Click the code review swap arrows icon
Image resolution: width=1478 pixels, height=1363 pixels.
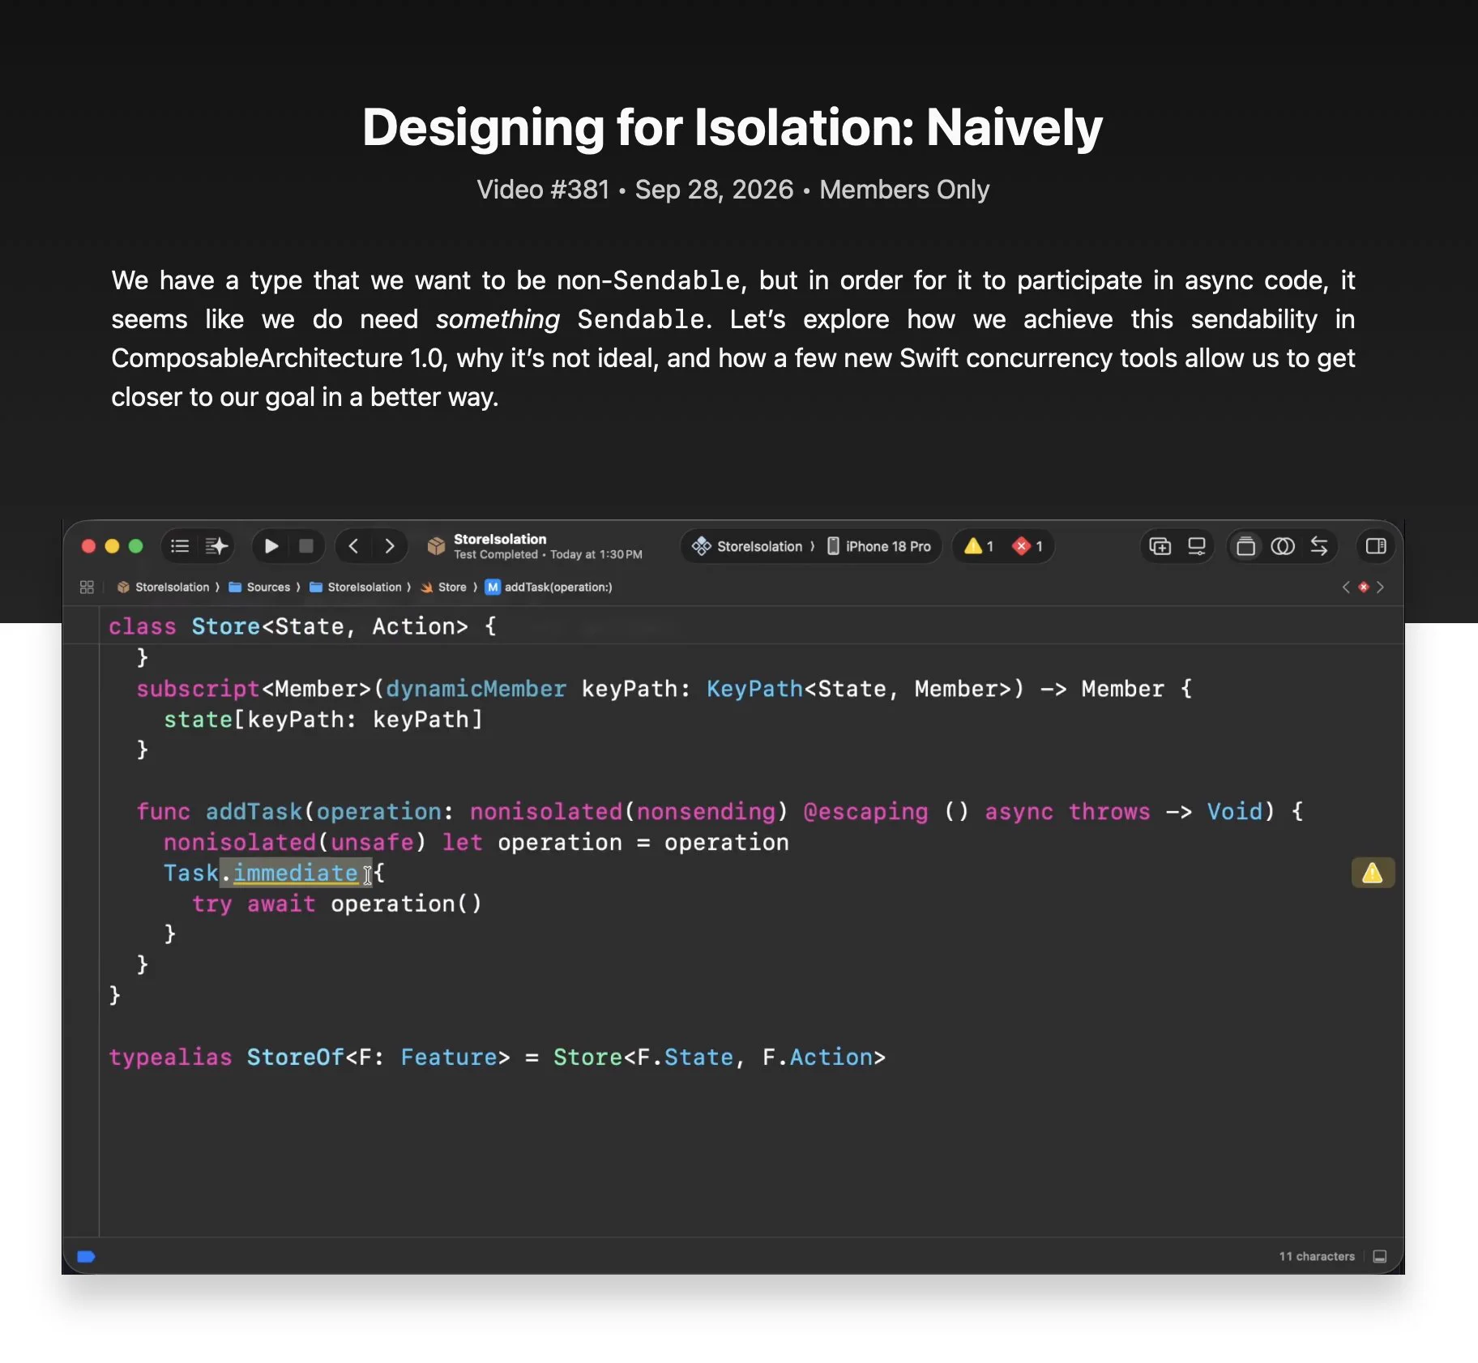point(1319,546)
